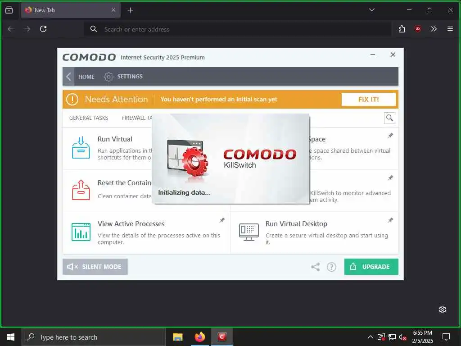Open a new Firefox tab with plus
Image resolution: width=461 pixels, height=346 pixels.
(130, 10)
